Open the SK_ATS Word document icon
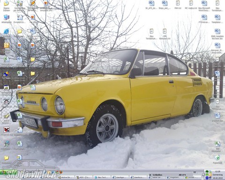 pyautogui.click(x=151, y=5)
